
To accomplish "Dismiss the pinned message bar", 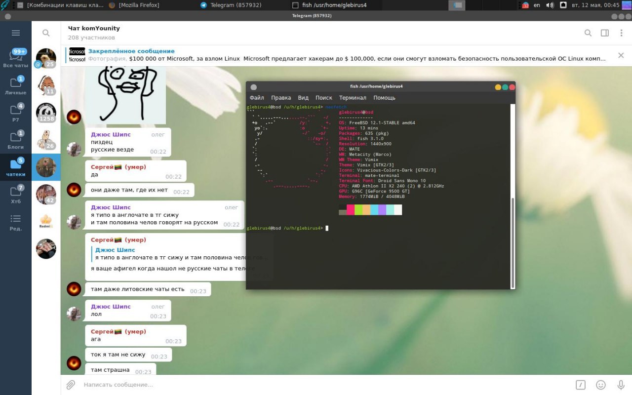I will (621, 55).
